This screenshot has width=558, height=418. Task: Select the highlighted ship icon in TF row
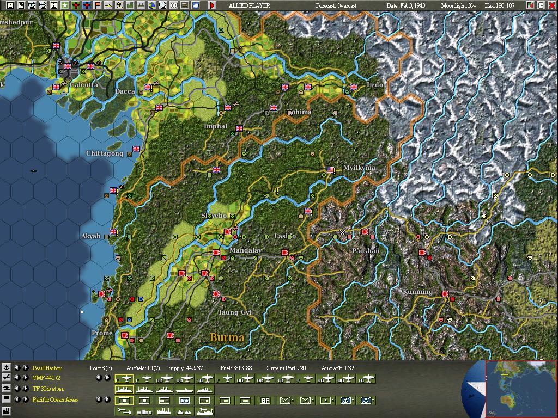coord(124,390)
